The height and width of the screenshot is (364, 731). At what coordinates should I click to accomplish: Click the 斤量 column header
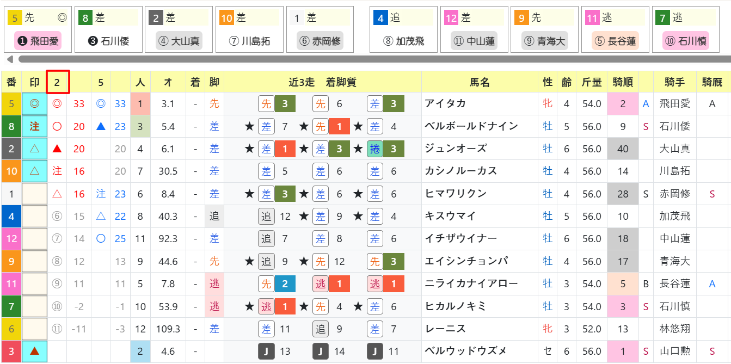[591, 82]
